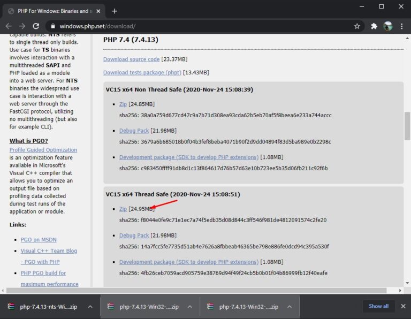Expand options for rightmost php-7.4.13-Win32 download
This screenshot has height=319, width=411.
(x=290, y=307)
